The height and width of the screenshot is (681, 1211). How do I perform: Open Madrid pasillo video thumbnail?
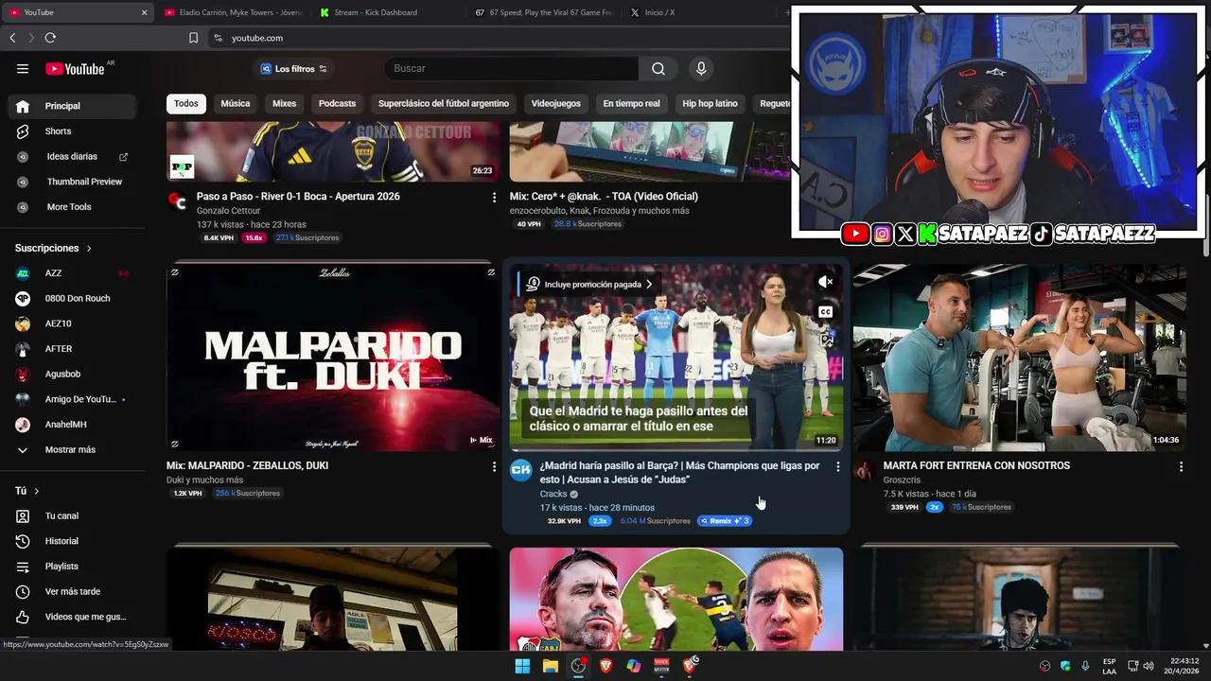point(676,358)
